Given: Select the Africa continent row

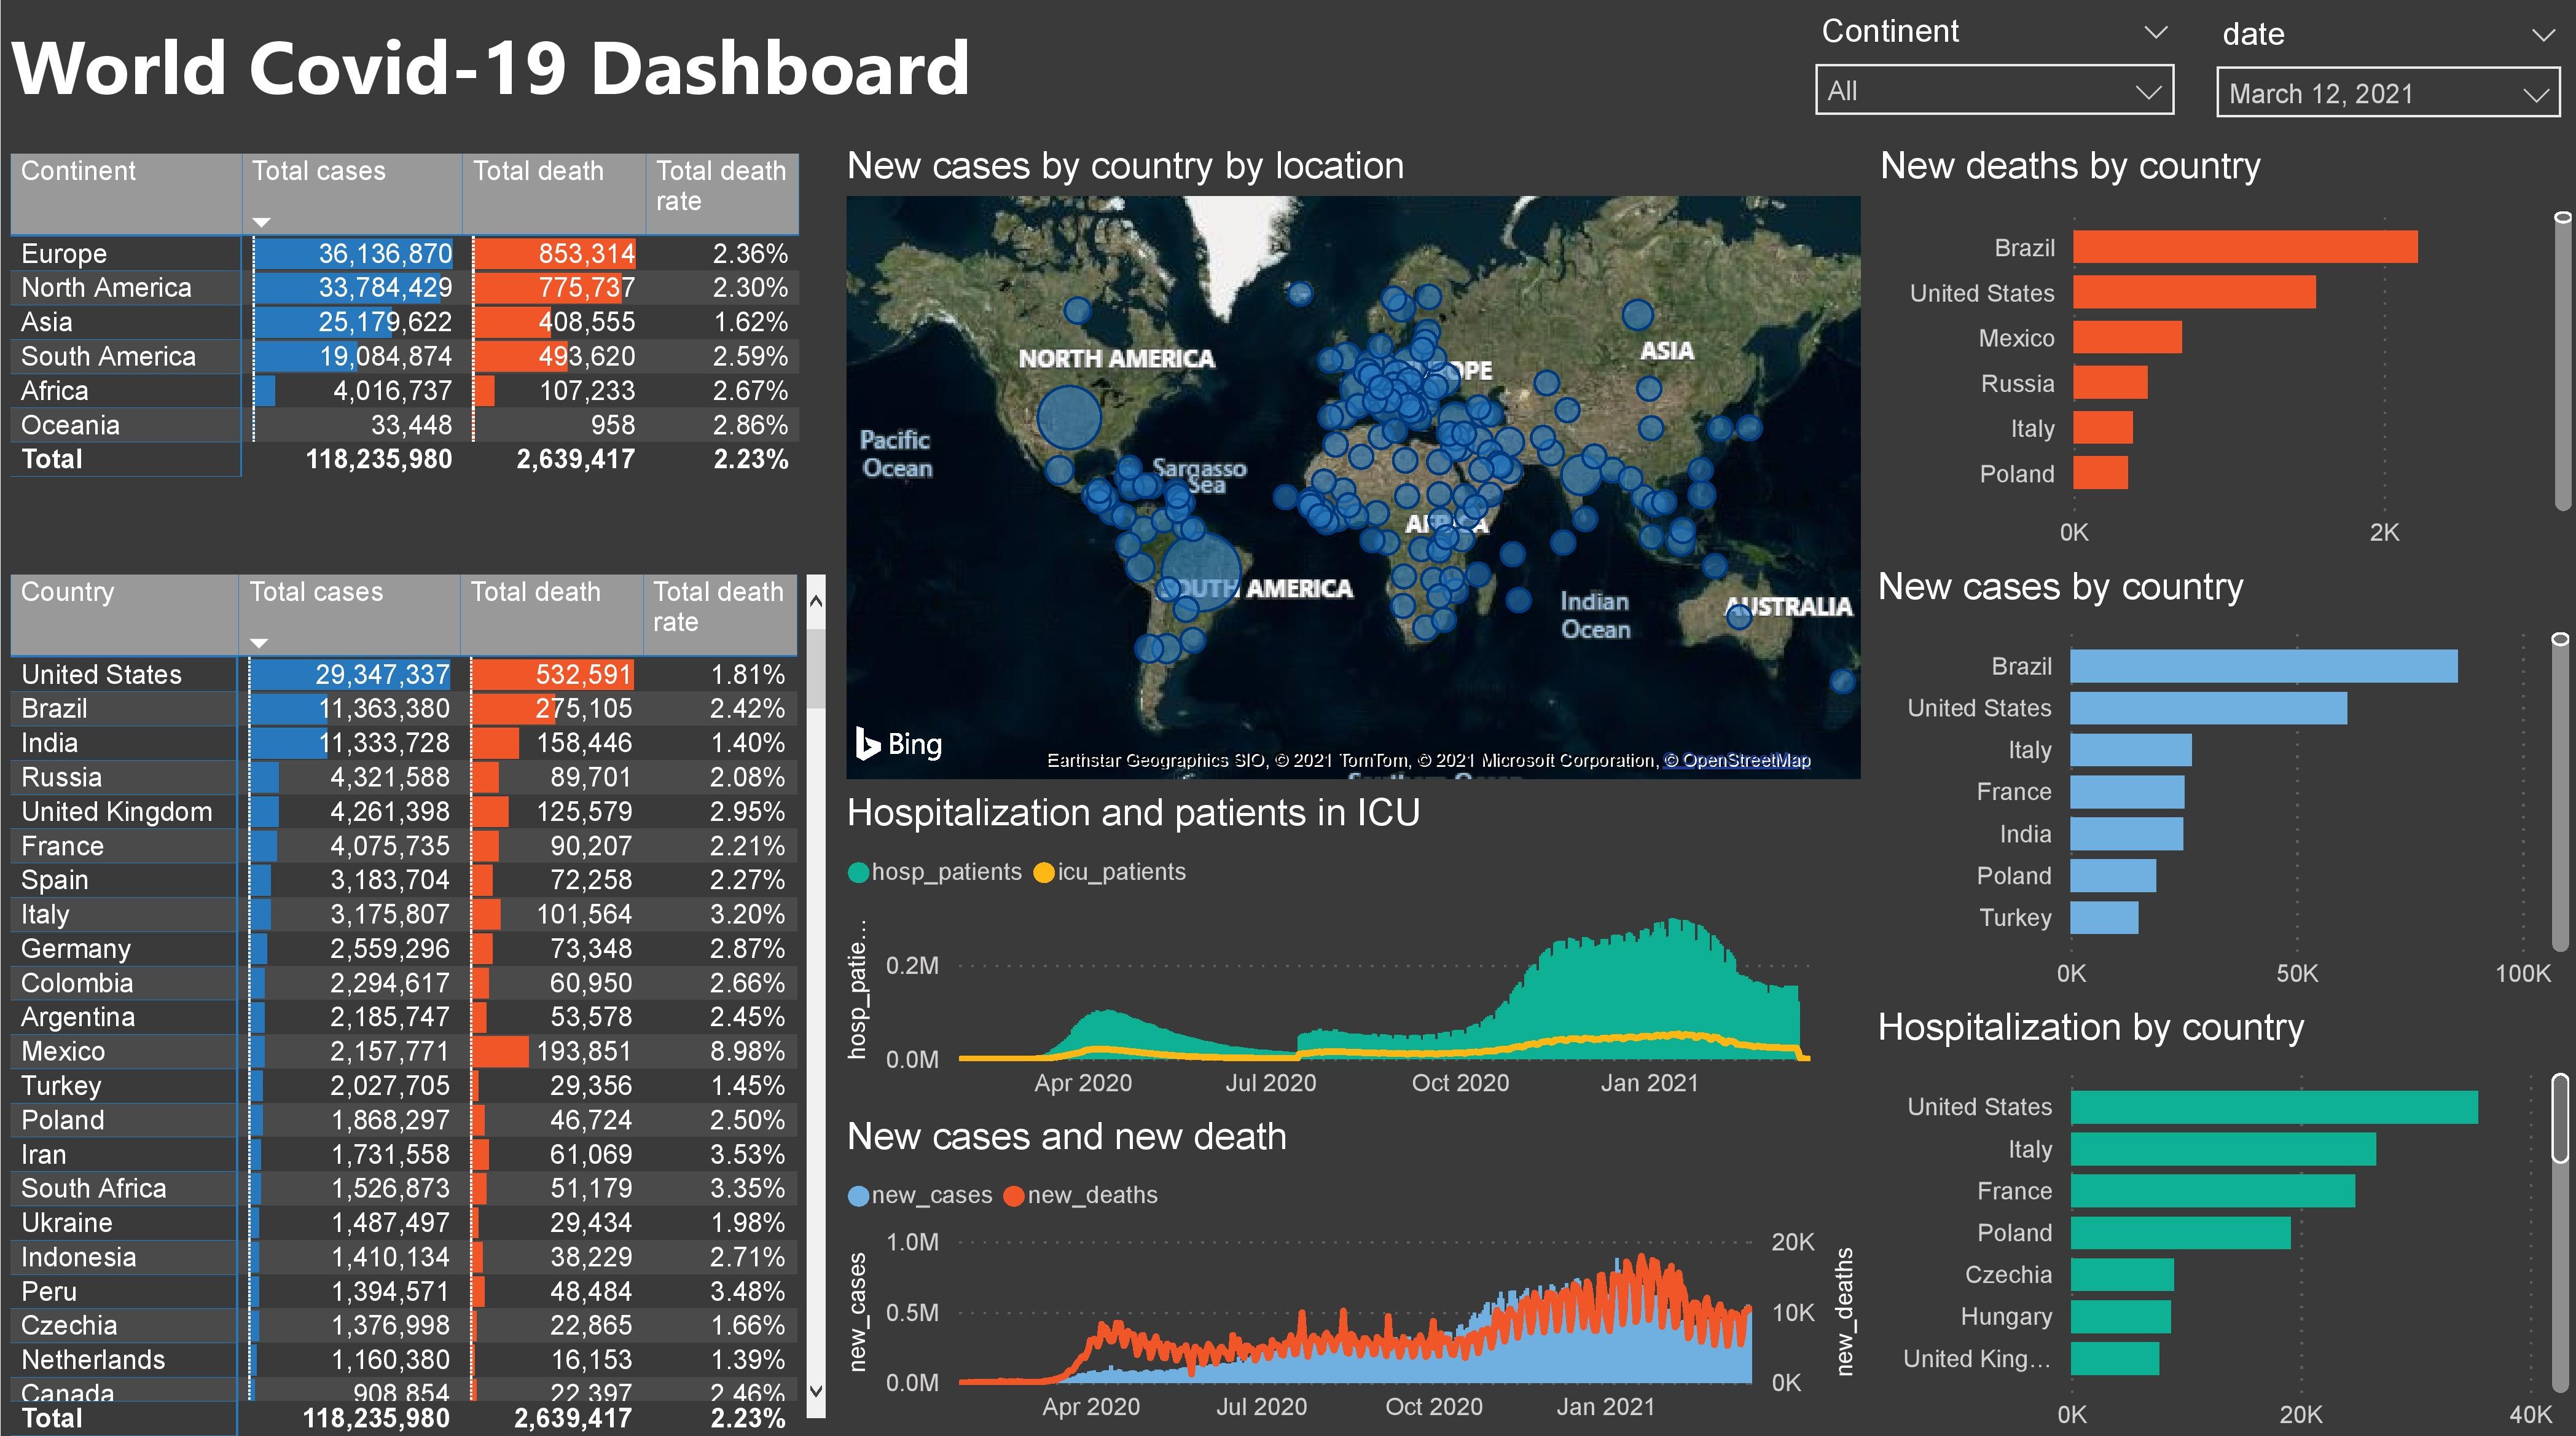Looking at the screenshot, I should click(404, 391).
